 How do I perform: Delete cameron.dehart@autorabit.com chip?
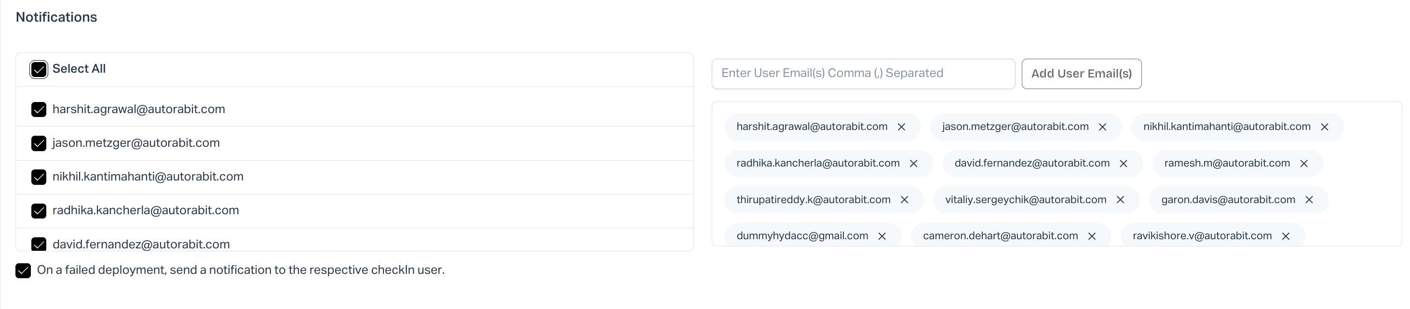tap(1092, 236)
